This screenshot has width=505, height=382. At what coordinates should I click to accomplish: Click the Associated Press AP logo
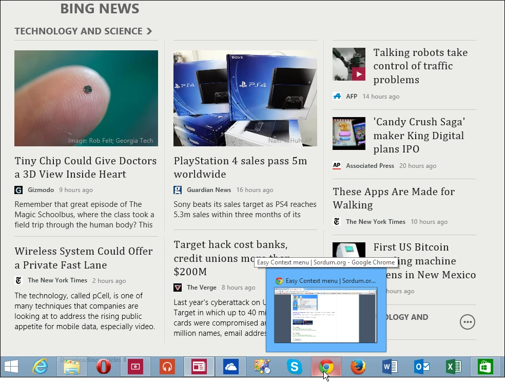point(337,165)
